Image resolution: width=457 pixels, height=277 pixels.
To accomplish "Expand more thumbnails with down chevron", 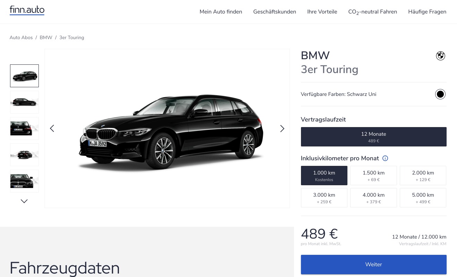I will (24, 201).
